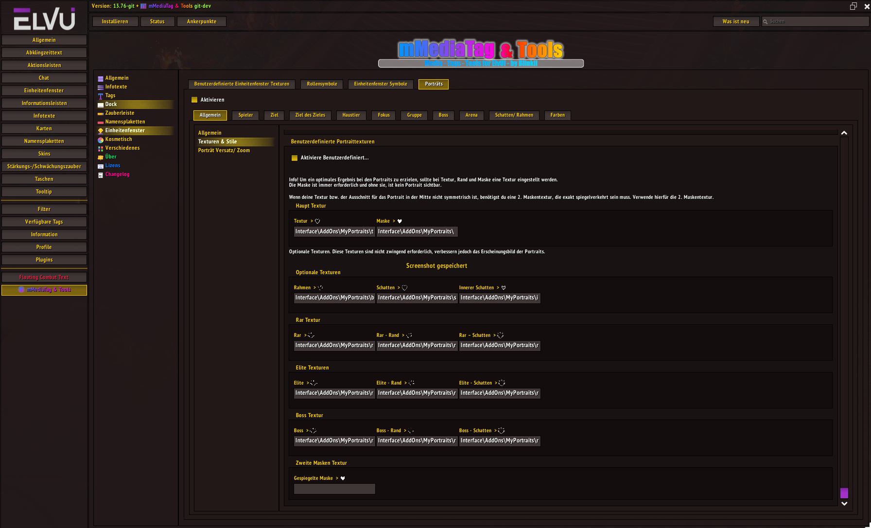Click the Einheitenfenster icon in plugin tree
Image resolution: width=871 pixels, height=528 pixels.
point(101,131)
